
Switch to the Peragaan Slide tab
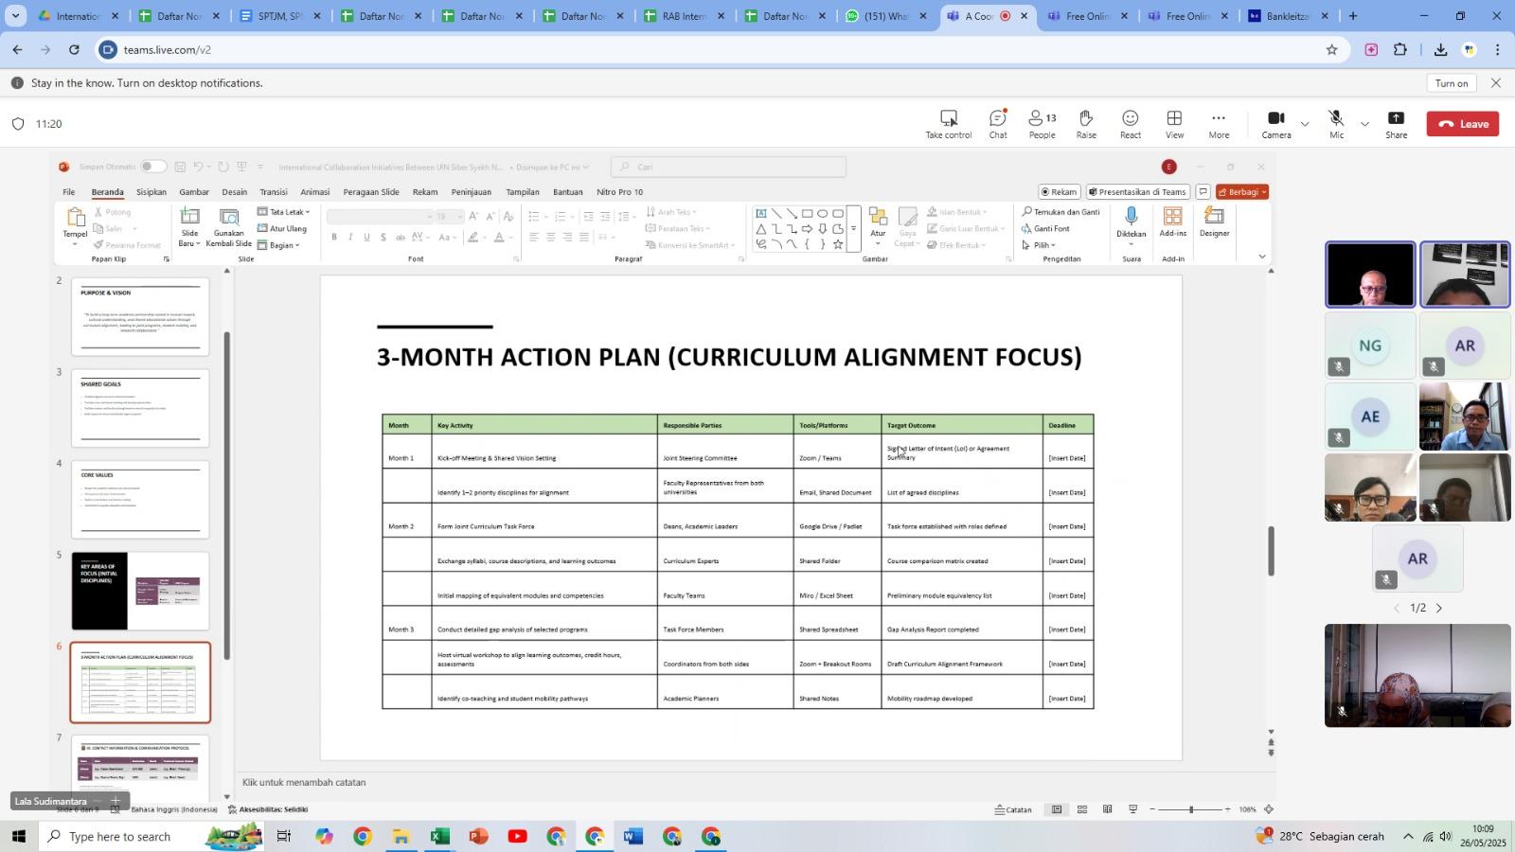click(371, 192)
